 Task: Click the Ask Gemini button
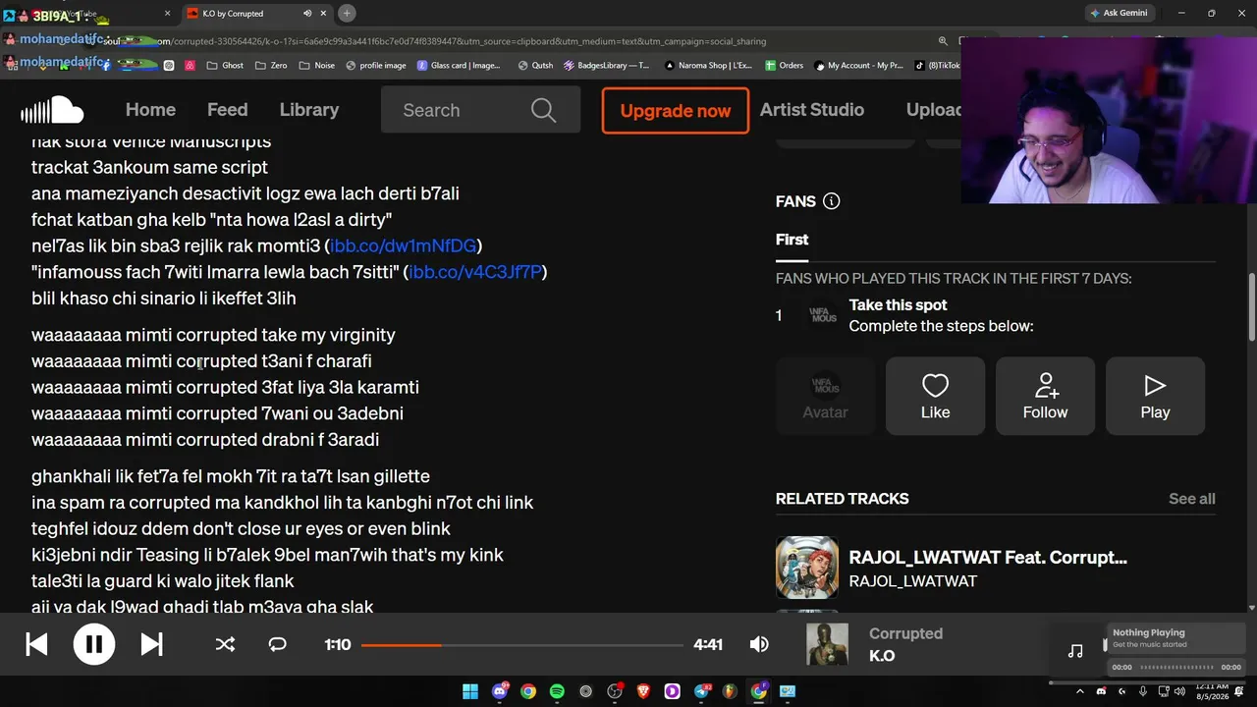(1120, 13)
